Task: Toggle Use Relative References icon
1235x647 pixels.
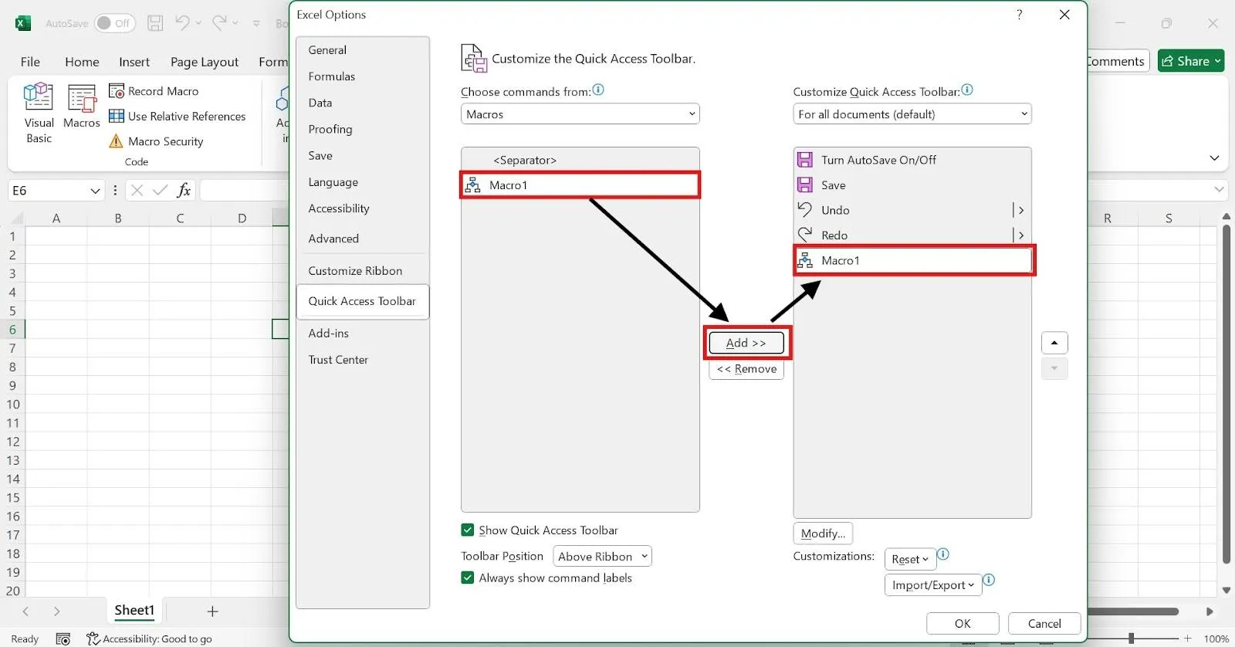Action: click(117, 116)
